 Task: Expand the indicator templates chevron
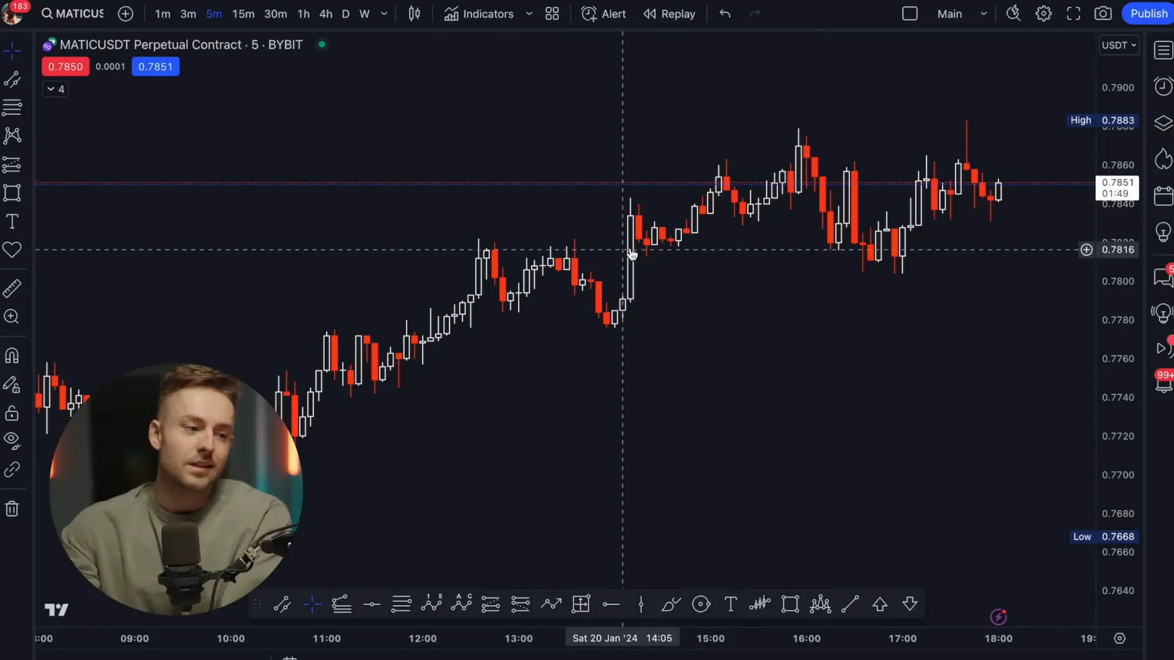(x=529, y=13)
